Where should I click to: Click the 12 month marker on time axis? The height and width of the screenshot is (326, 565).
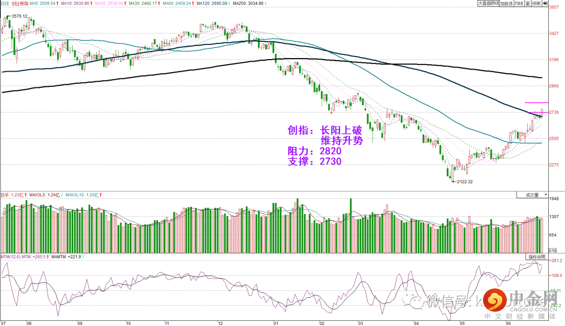coord(220,323)
